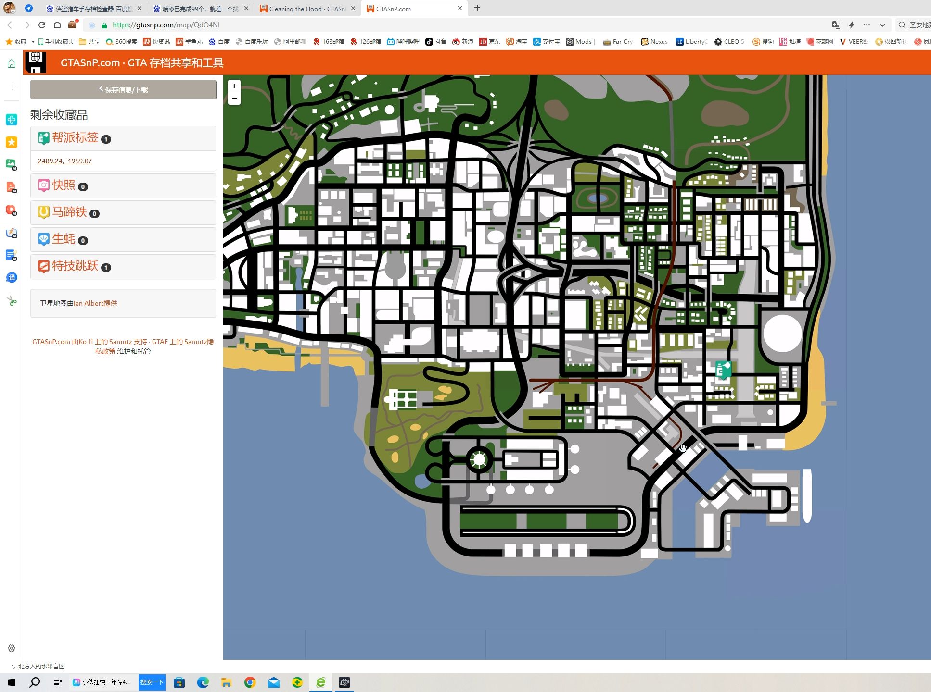Click the sidebar scissors screenshot icon
Image resolution: width=931 pixels, height=692 pixels.
pos(12,301)
